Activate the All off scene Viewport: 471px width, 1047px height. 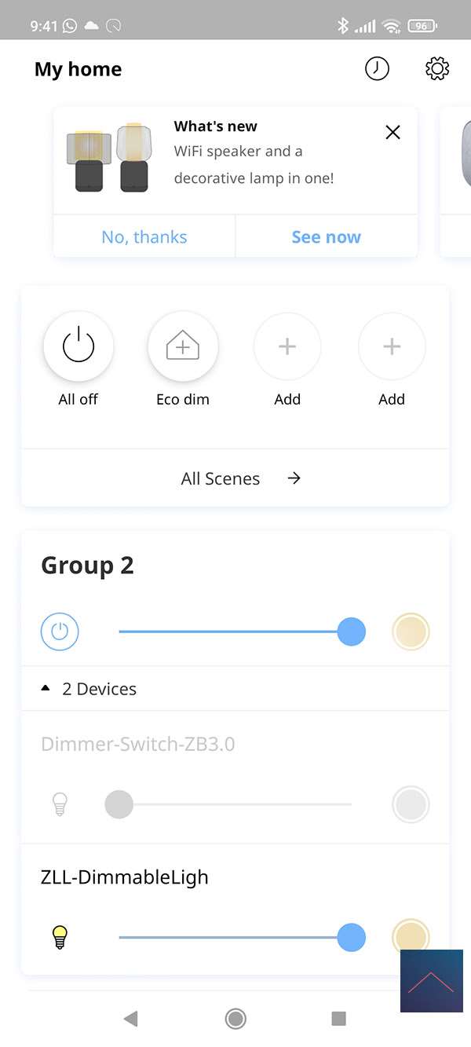78,346
